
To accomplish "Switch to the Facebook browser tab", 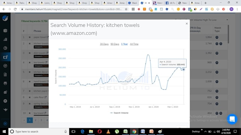I will [x=170, y=3].
